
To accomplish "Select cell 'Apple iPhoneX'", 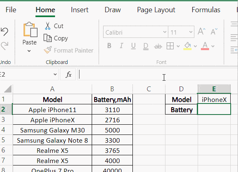I will 52,120.
